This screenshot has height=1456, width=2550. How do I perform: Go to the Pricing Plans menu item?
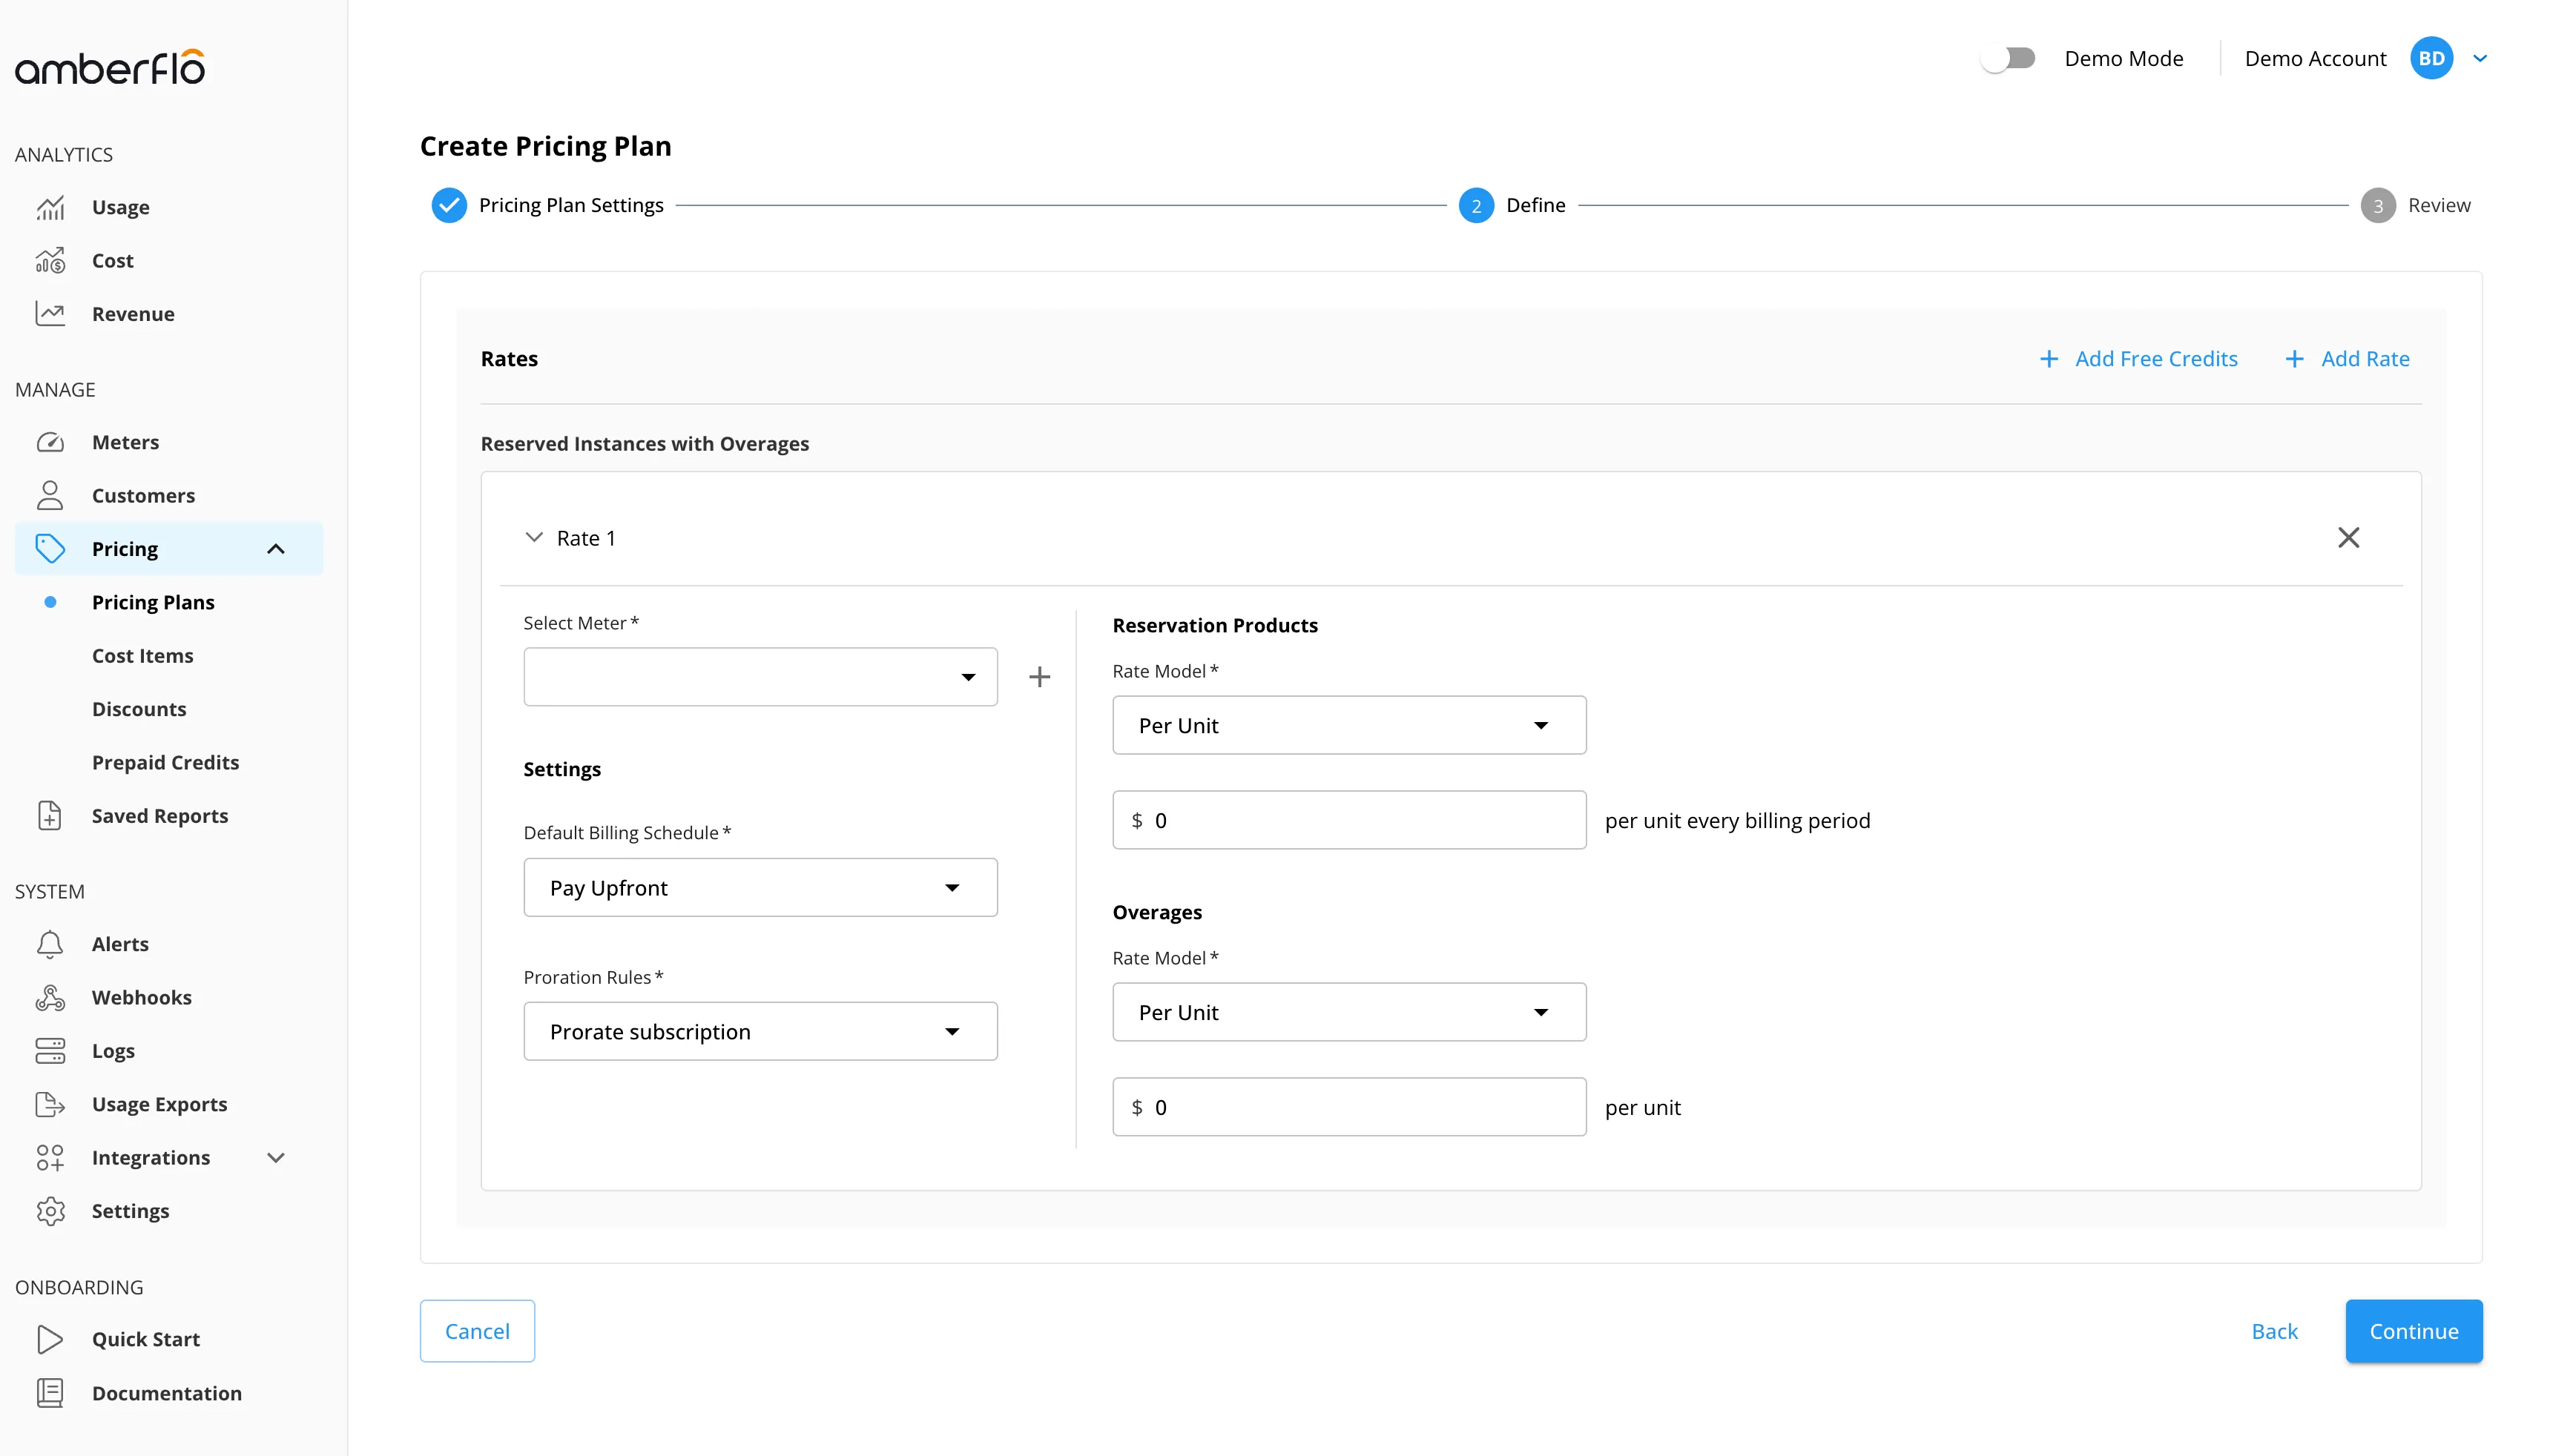pyautogui.click(x=153, y=602)
